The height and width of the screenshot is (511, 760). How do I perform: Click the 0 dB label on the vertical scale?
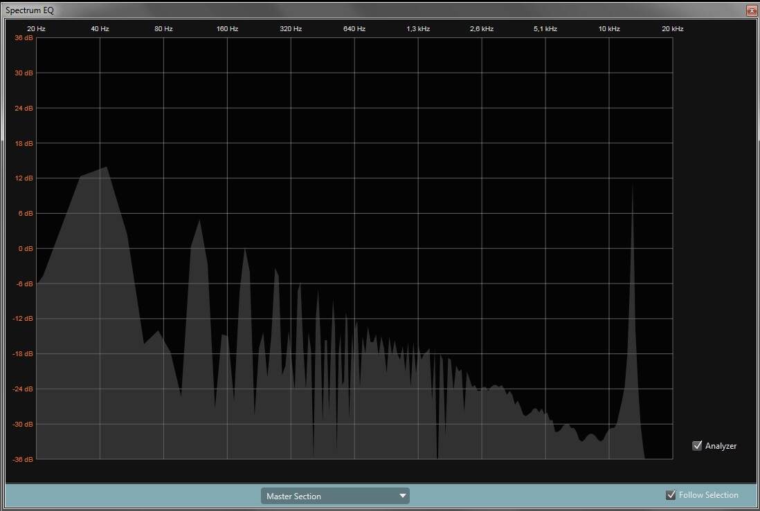tap(26, 248)
